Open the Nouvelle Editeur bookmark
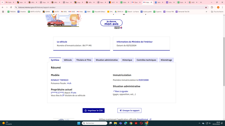Viewport: 225px width, 126px height. [99, 12]
